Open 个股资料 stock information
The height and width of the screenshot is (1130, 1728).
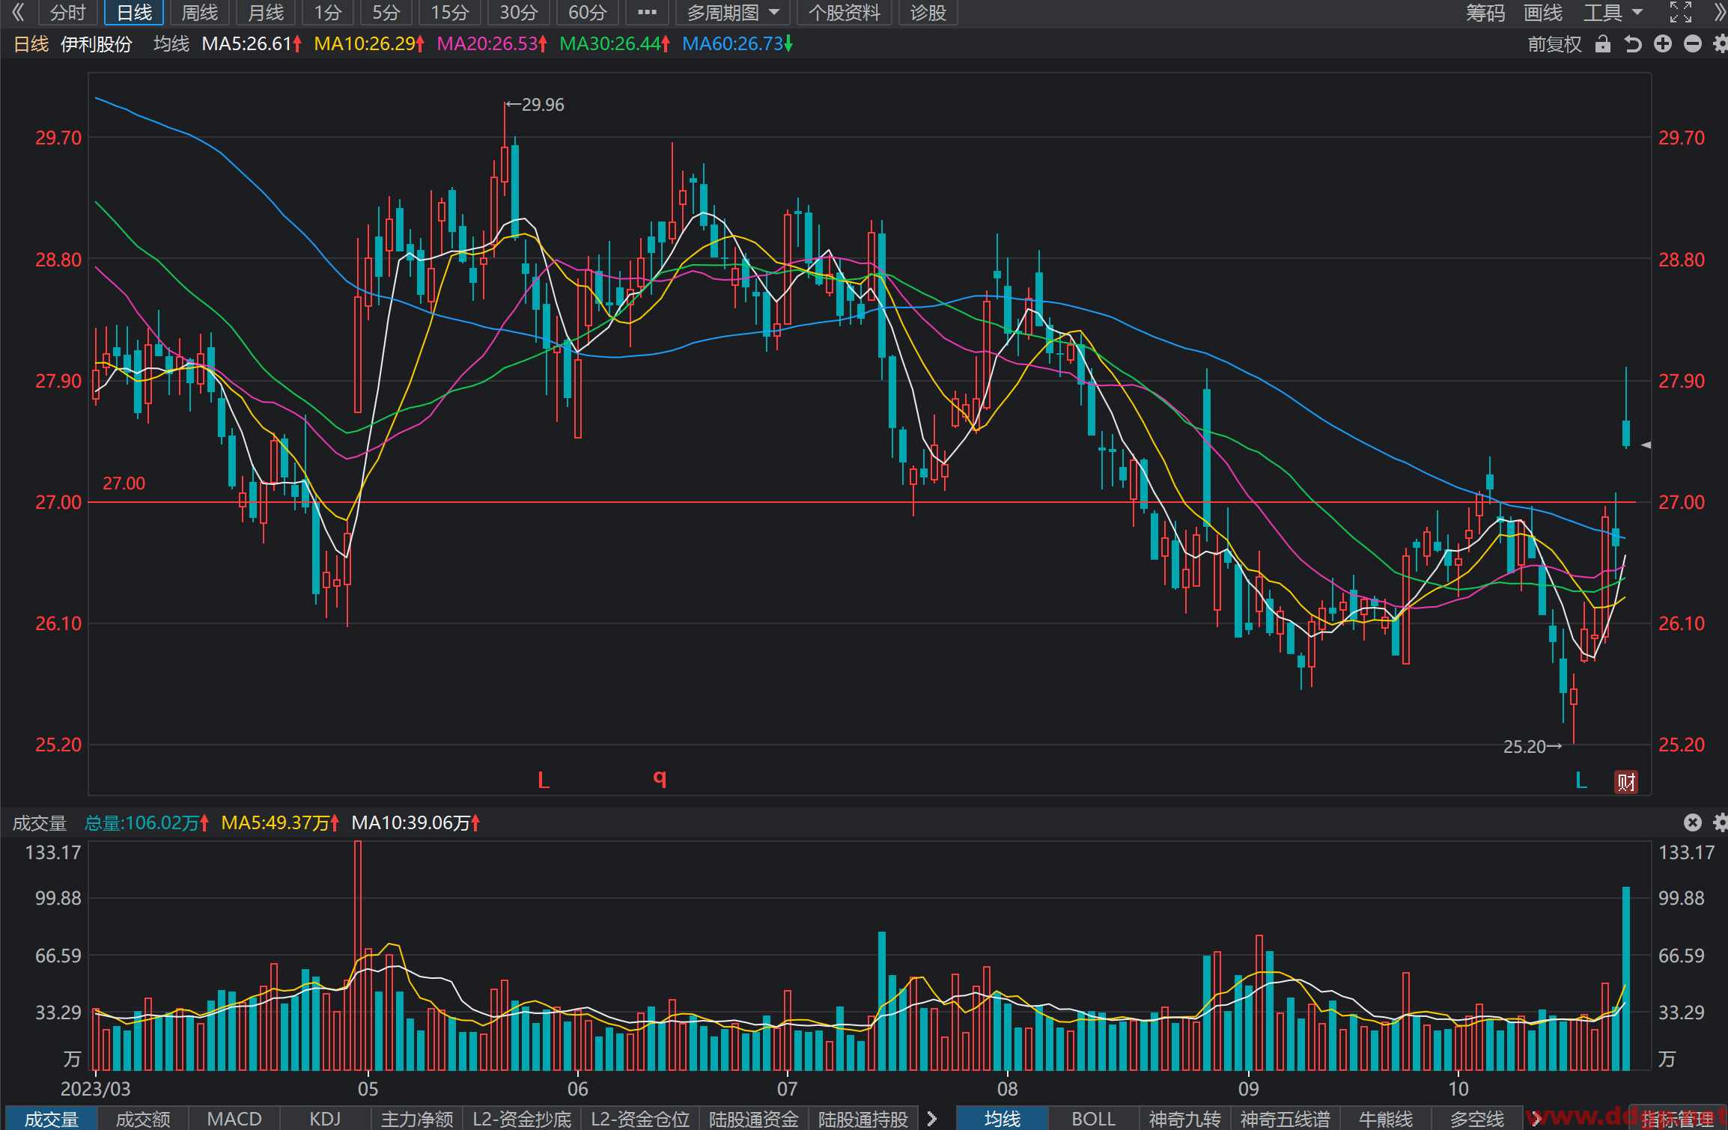click(844, 13)
